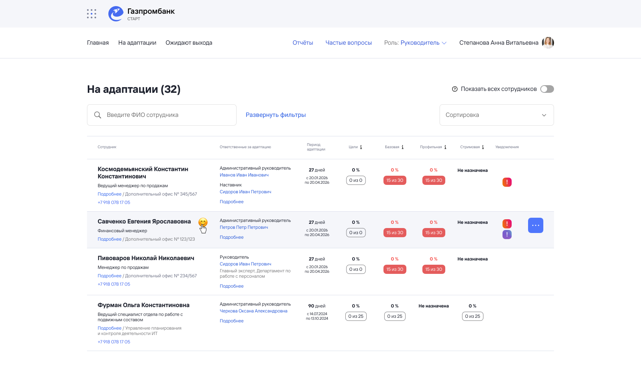Click purple notification icon in Савченко row
This screenshot has width=641, height=377.
(x=507, y=235)
